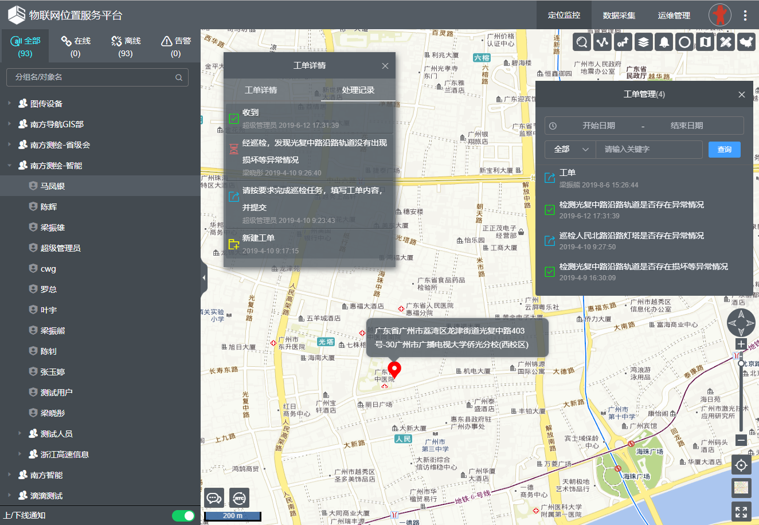
Task: Expand the 图传设备 group
Action: click(x=9, y=104)
